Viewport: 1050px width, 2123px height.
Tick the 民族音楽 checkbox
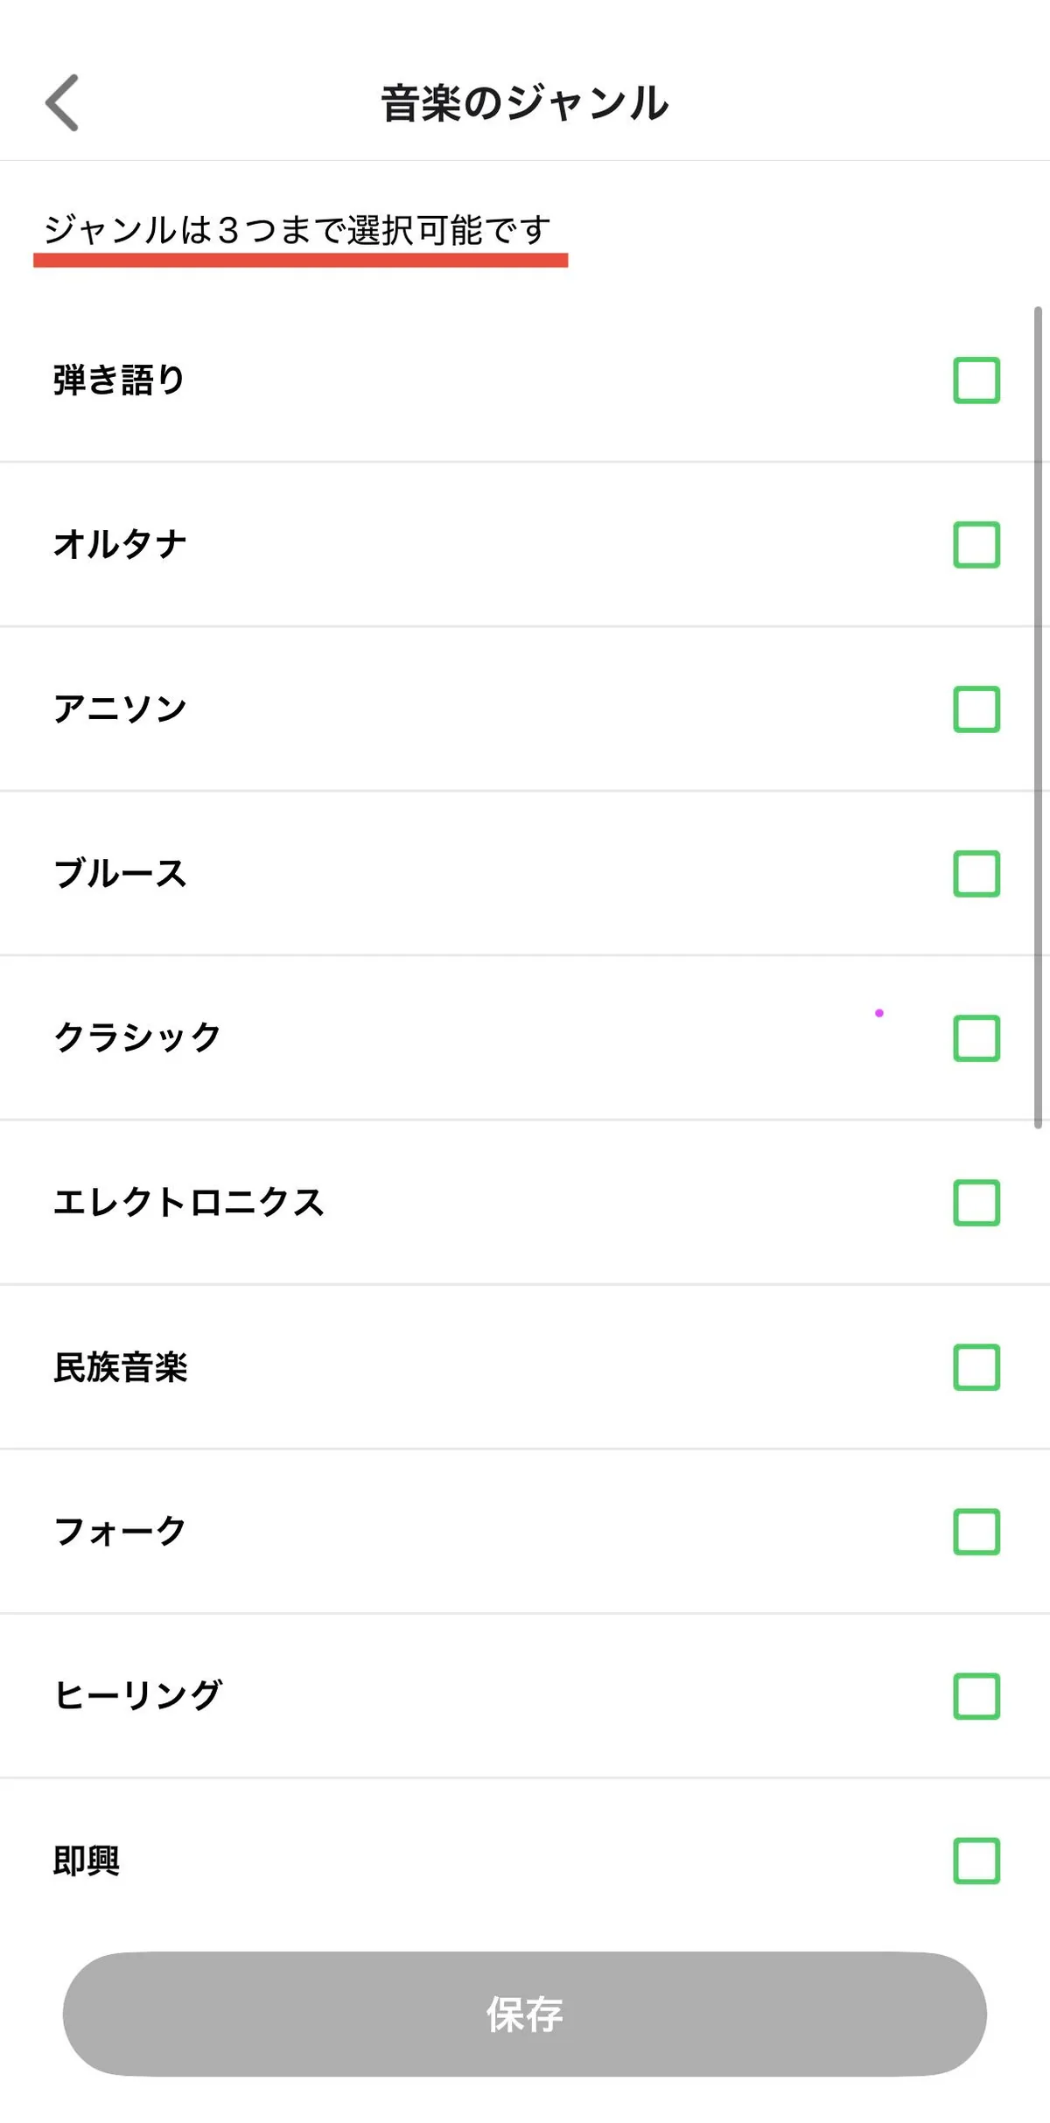[x=976, y=1366]
